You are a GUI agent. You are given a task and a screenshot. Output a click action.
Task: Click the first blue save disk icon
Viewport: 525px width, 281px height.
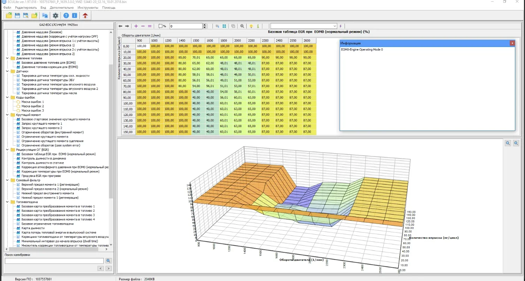(x=17, y=15)
